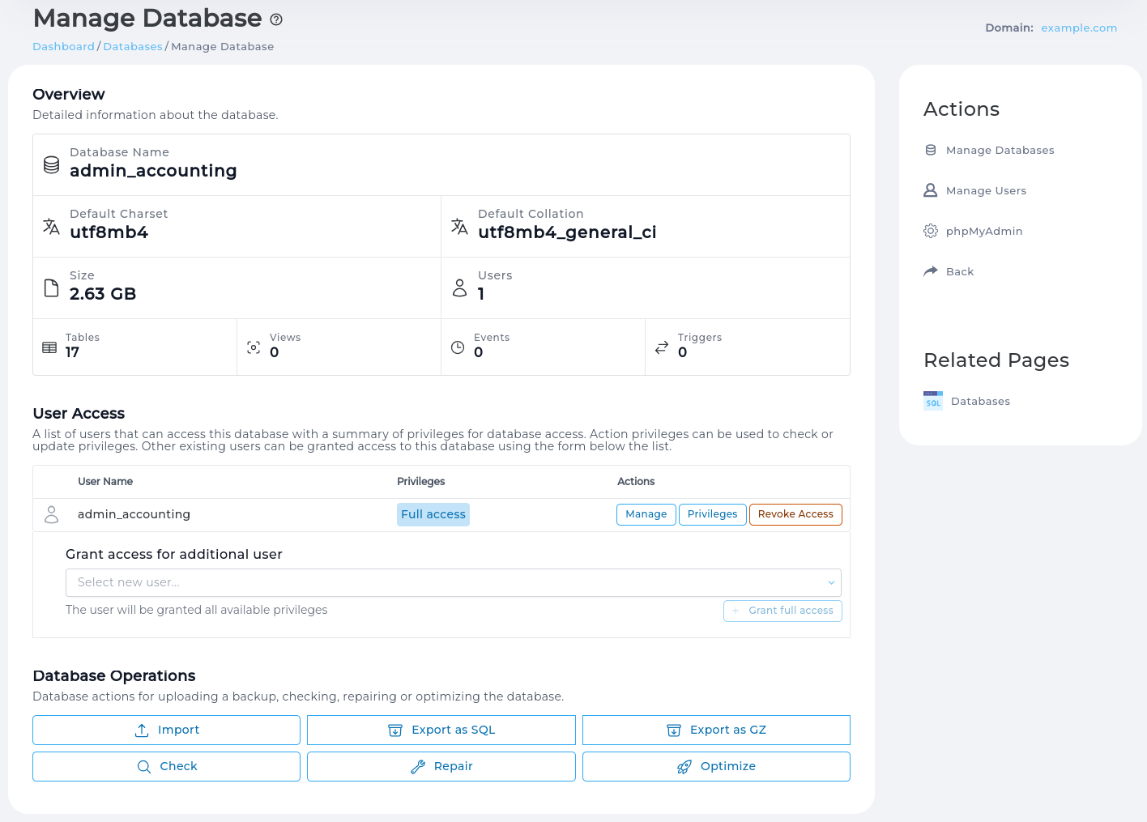Image resolution: width=1147 pixels, height=822 pixels.
Task: Click the Users person icon in Overview
Action: [460, 287]
